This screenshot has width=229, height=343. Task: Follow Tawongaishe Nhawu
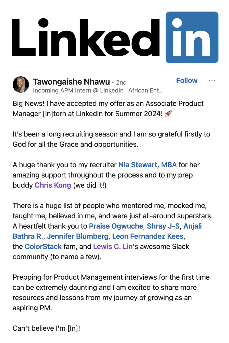(x=187, y=81)
